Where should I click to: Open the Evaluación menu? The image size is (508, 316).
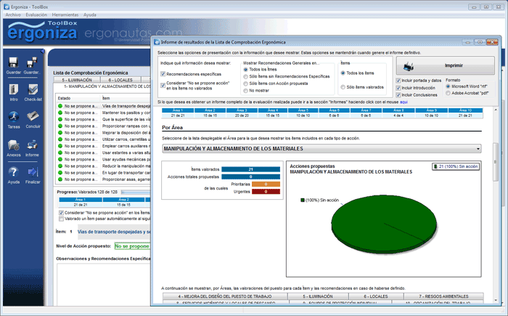pyautogui.click(x=36, y=15)
